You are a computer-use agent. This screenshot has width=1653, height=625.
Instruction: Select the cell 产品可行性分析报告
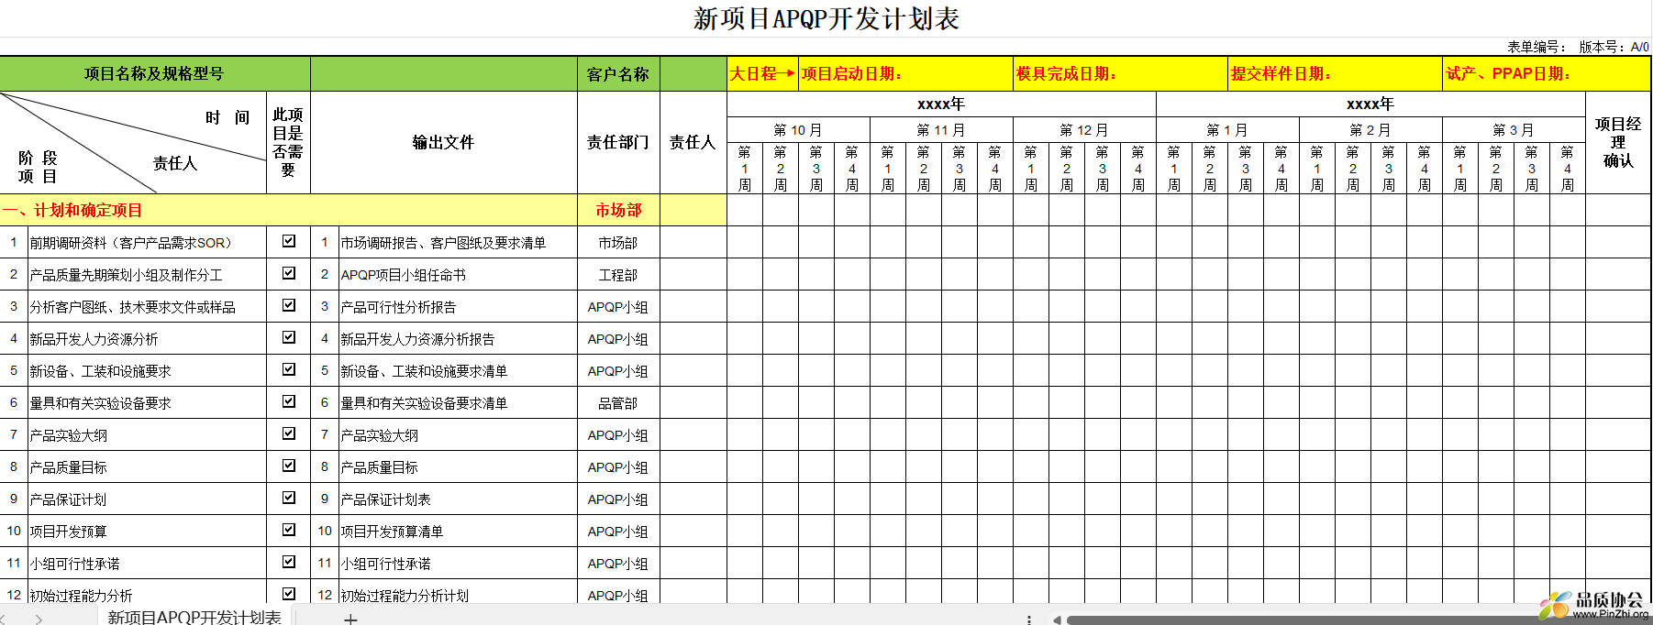tap(458, 307)
